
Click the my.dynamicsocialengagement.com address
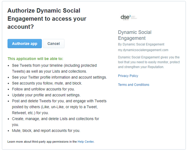click(143, 50)
